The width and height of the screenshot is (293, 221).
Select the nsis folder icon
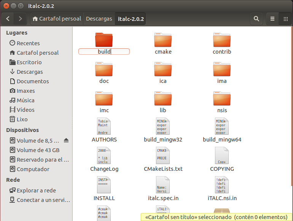tap(222, 98)
